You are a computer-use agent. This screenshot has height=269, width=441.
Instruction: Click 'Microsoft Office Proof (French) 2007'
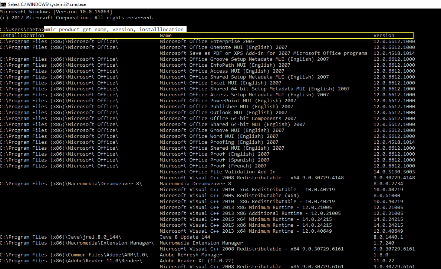(213, 165)
